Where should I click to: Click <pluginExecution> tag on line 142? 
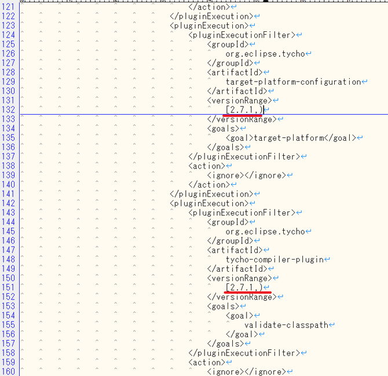209,203
